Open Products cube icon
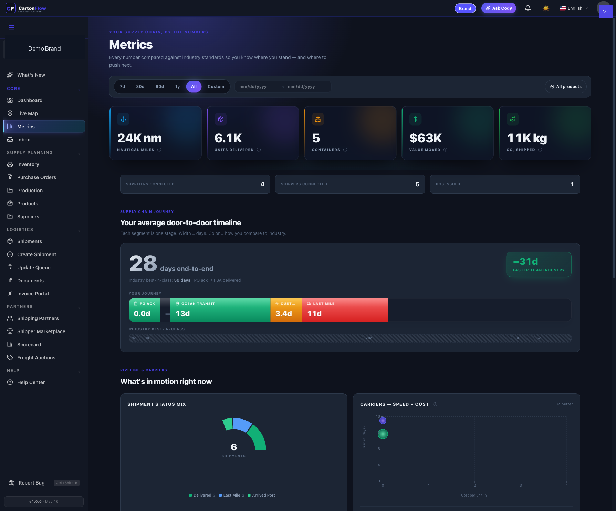Viewport: 616px width, 511px height. tap(10, 204)
